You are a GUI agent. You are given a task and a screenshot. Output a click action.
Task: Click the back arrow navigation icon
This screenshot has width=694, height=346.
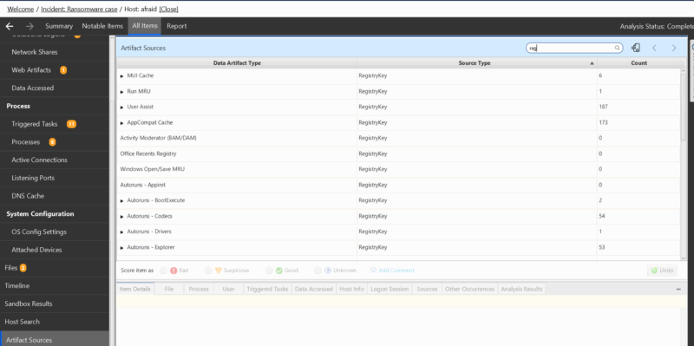[10, 26]
